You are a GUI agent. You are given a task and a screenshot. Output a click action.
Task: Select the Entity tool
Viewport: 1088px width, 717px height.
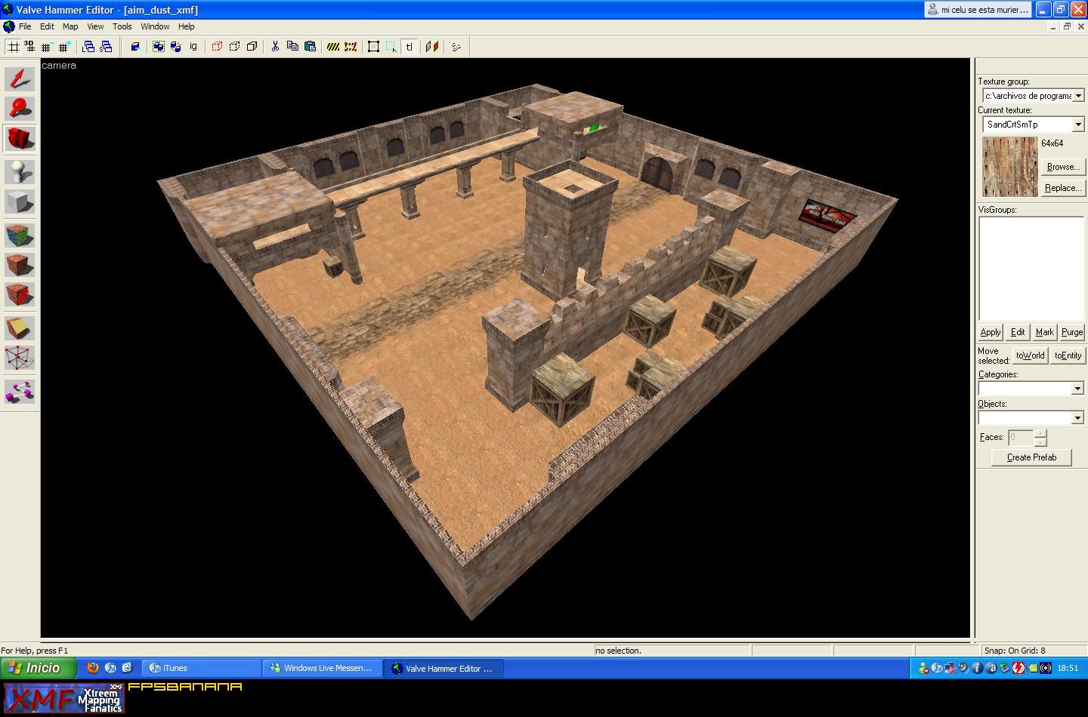pyautogui.click(x=19, y=171)
